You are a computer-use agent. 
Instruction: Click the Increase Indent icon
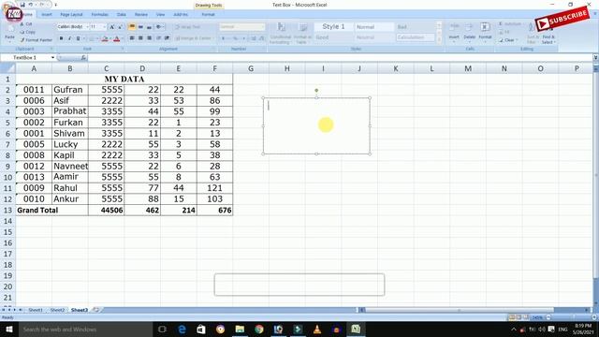click(x=167, y=38)
